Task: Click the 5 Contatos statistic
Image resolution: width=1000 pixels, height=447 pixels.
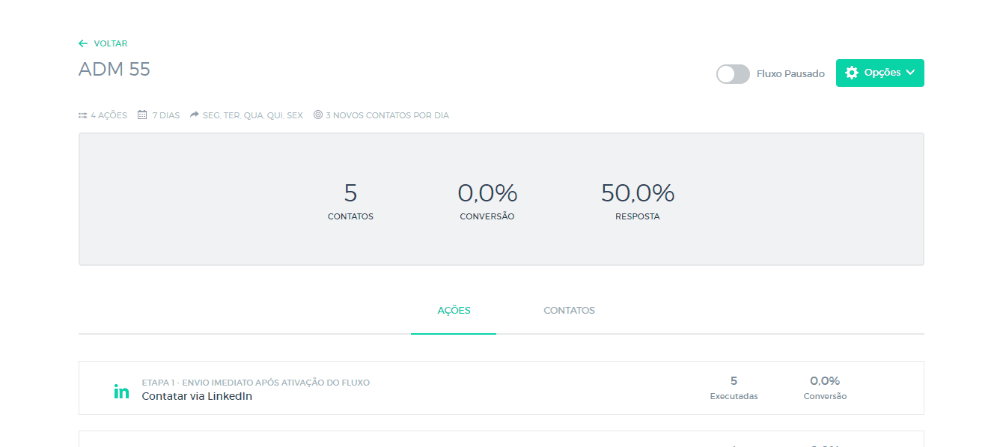Action: click(350, 193)
